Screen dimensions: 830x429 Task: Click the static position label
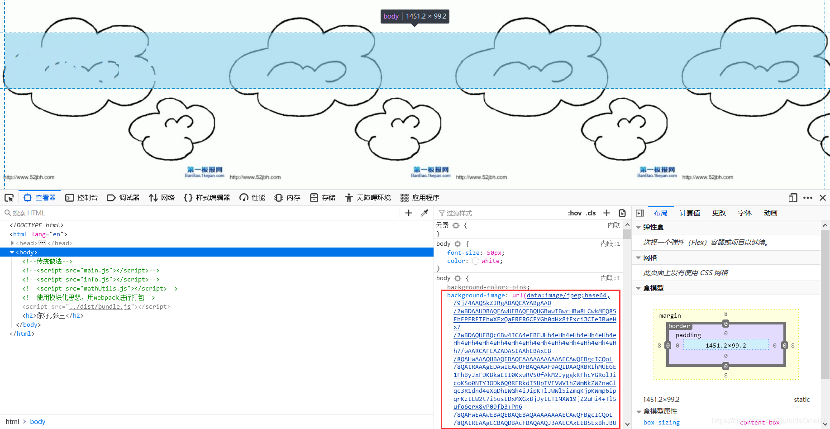[801, 400]
